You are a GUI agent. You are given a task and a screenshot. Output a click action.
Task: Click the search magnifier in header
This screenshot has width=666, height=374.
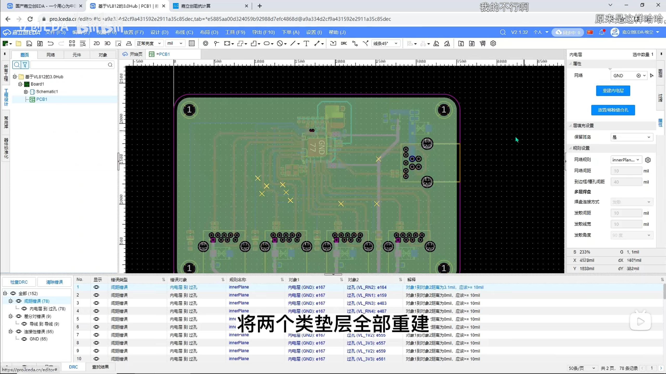click(x=503, y=32)
